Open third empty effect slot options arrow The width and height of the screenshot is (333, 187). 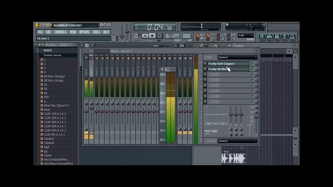[x=205, y=75]
